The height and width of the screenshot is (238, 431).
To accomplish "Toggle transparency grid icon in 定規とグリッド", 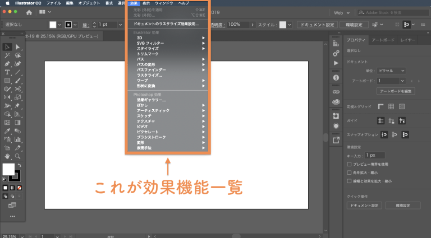I will click(x=402, y=106).
